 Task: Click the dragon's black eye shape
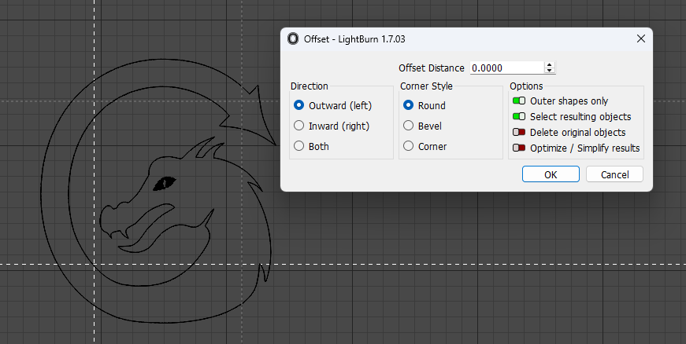coord(165,183)
